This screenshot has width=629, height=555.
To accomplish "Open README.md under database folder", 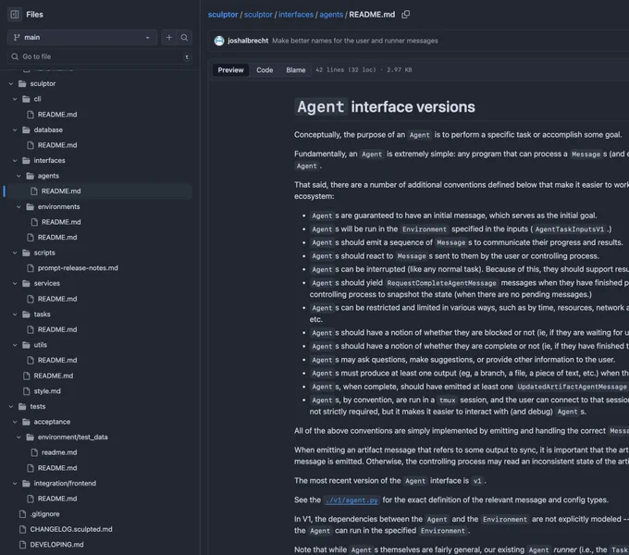I will pos(57,145).
